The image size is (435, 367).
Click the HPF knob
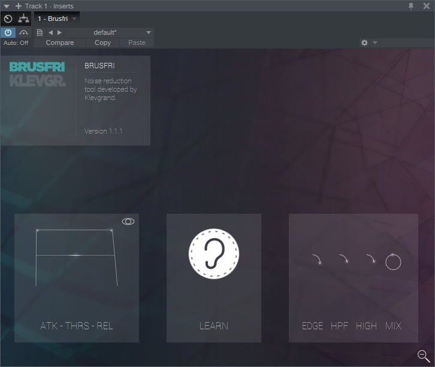tap(343, 259)
